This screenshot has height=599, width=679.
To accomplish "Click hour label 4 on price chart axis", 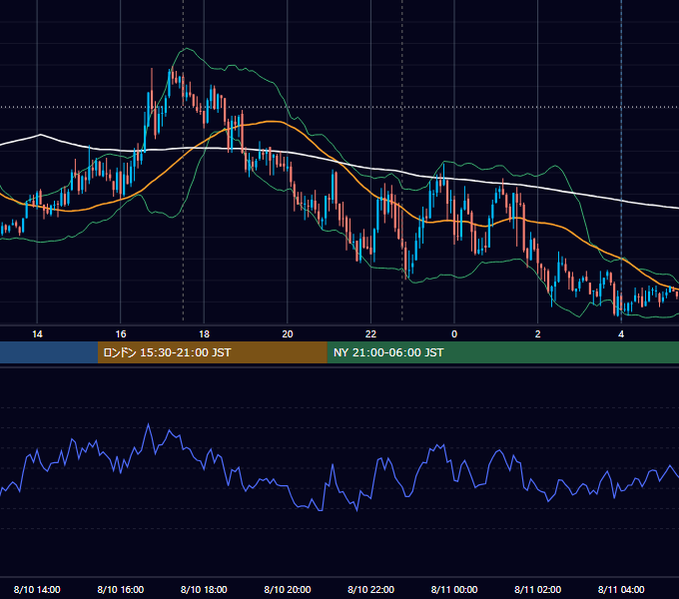I will click(x=621, y=334).
